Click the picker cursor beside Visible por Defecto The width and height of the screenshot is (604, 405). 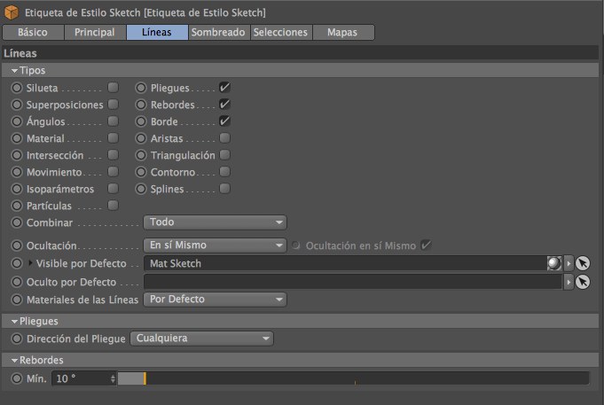coord(583,263)
